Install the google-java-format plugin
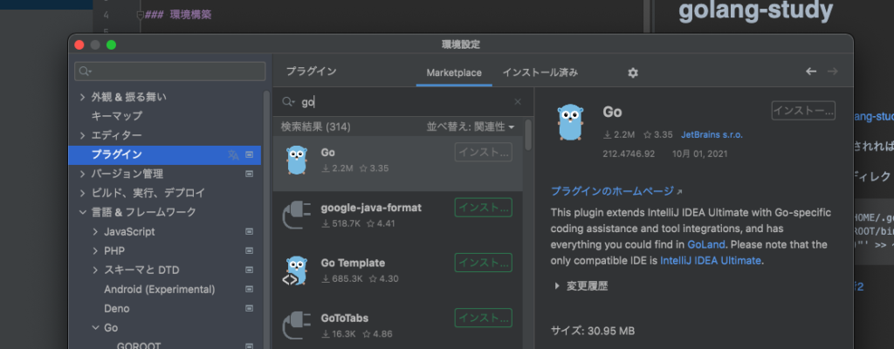Viewport: 894px width, 349px height. [x=483, y=208]
